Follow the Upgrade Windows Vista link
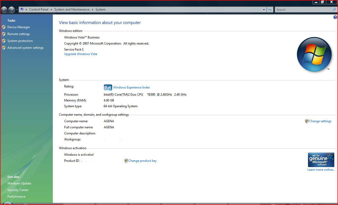Screen dimensions: 338x205 click(81, 54)
